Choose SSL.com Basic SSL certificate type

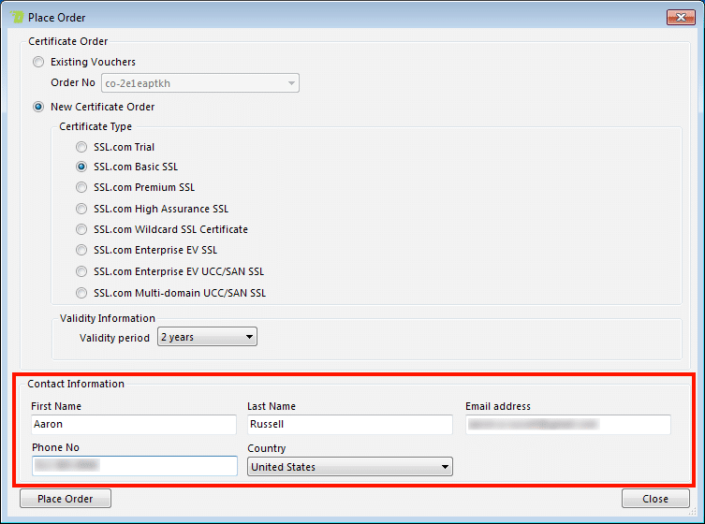point(82,167)
